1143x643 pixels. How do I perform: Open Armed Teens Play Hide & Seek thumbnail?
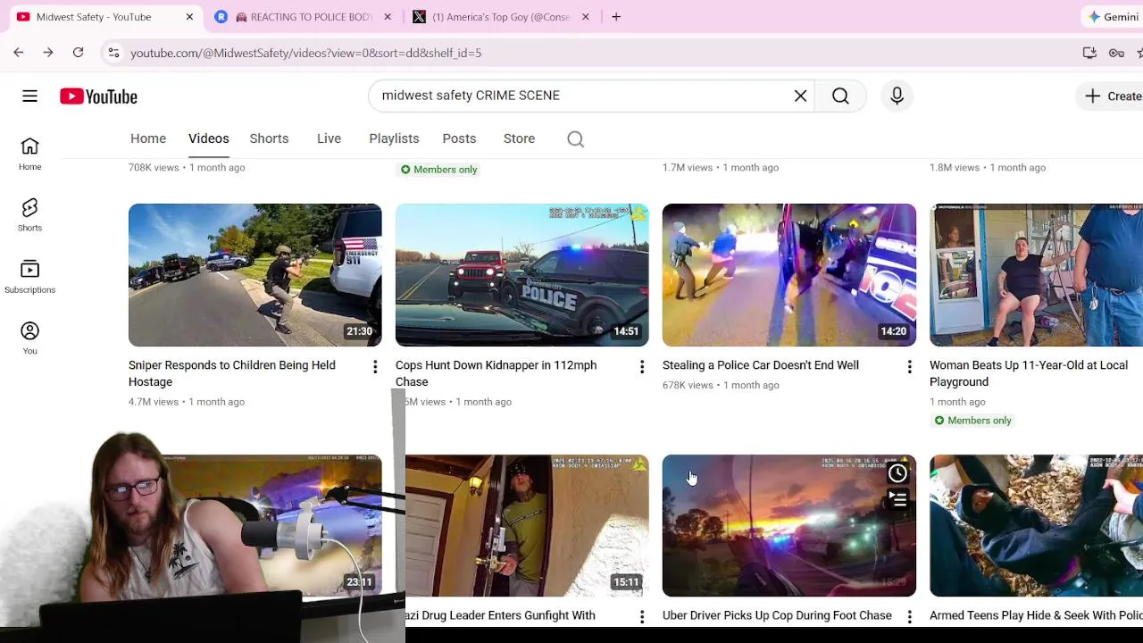point(1036,525)
